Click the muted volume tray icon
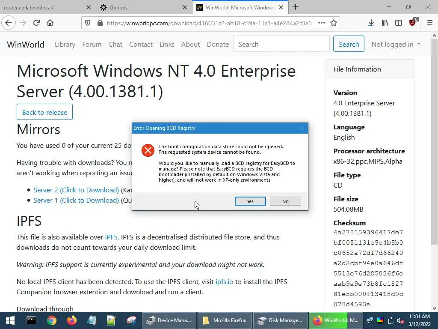 click(x=400, y=320)
